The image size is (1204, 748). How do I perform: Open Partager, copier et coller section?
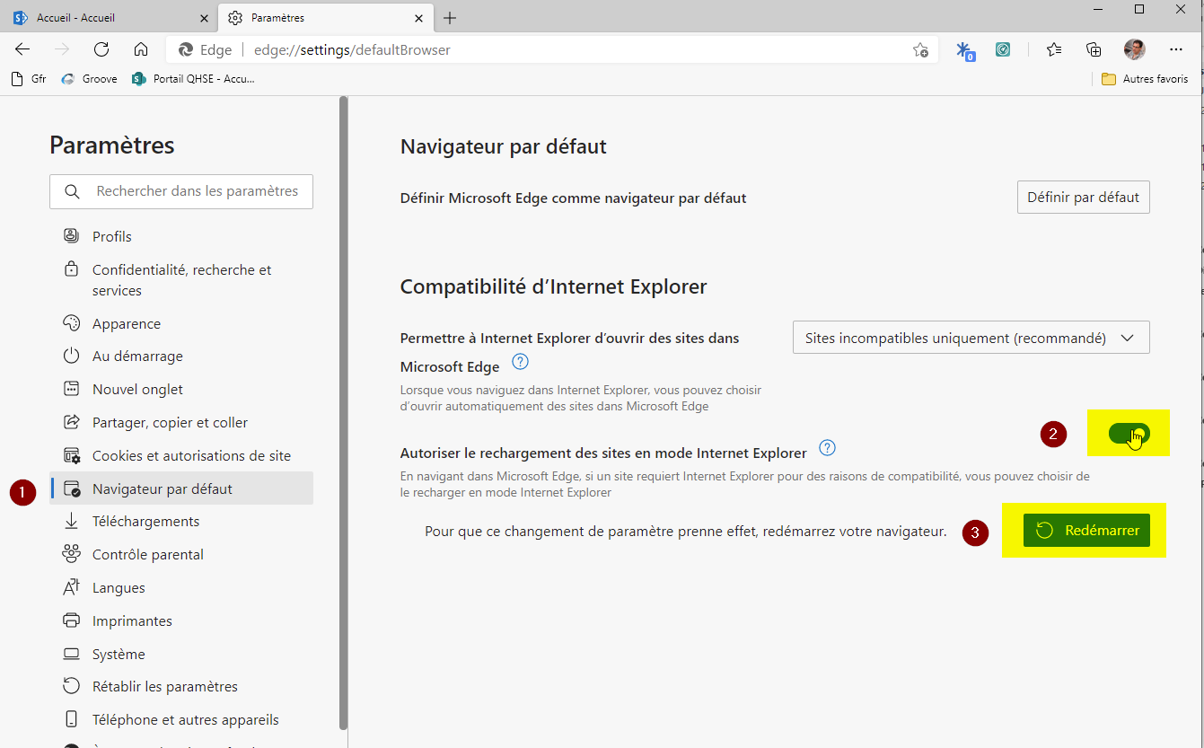[181, 422]
